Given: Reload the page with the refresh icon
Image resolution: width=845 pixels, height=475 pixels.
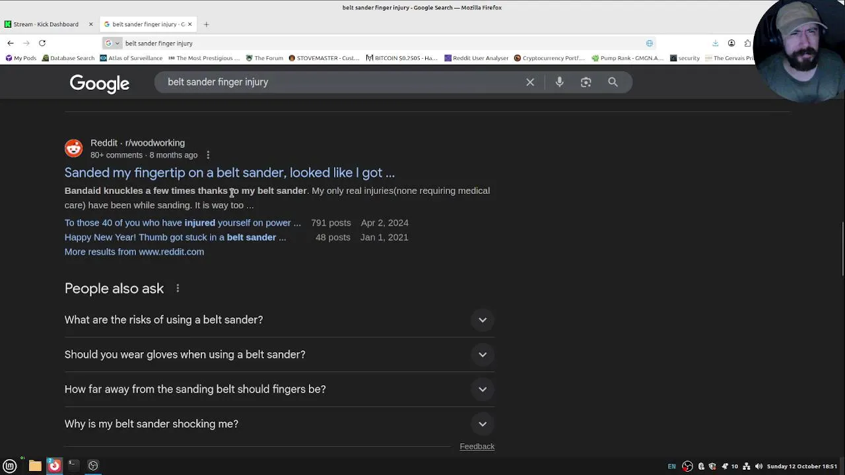Looking at the screenshot, I should point(42,43).
